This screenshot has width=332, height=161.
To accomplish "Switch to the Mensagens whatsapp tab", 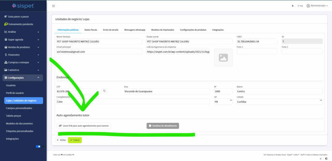I will point(135,30).
